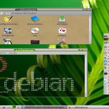This screenshot has width=109, height=109.
Task: Click the scroll-down arrow in LXTerminal
Action: (86, 96)
